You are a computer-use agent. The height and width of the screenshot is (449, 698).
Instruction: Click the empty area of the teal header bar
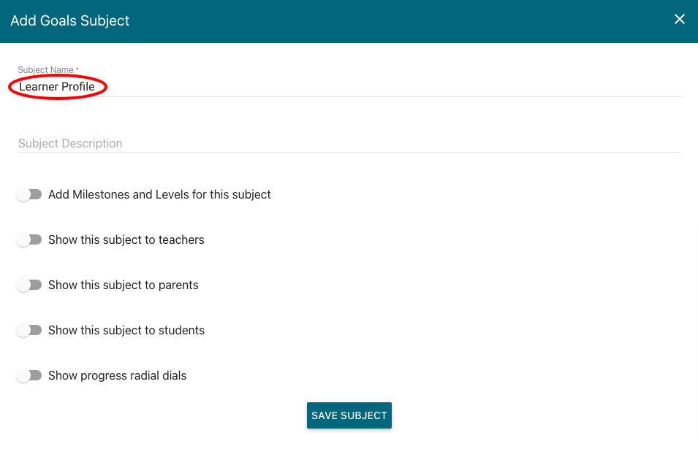click(401, 20)
